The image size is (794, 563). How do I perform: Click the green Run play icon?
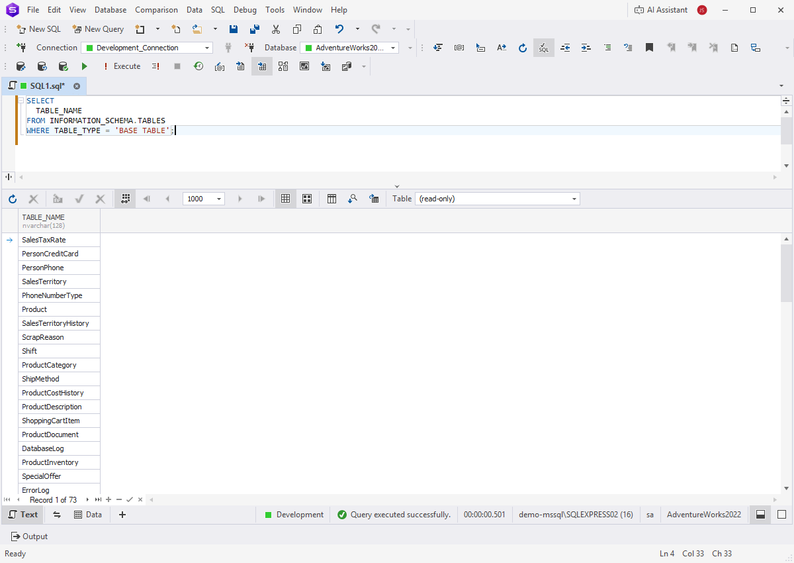[84, 66]
